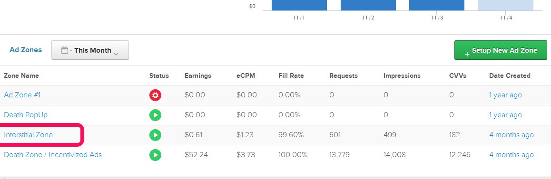Open the Interstitial Zone link
Viewport: 551px width, 179px height.
coord(28,135)
